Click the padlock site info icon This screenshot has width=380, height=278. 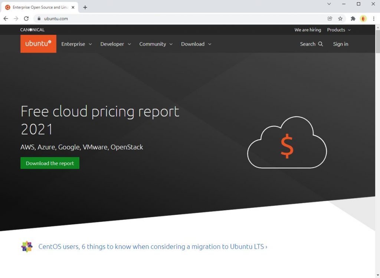pos(39,19)
